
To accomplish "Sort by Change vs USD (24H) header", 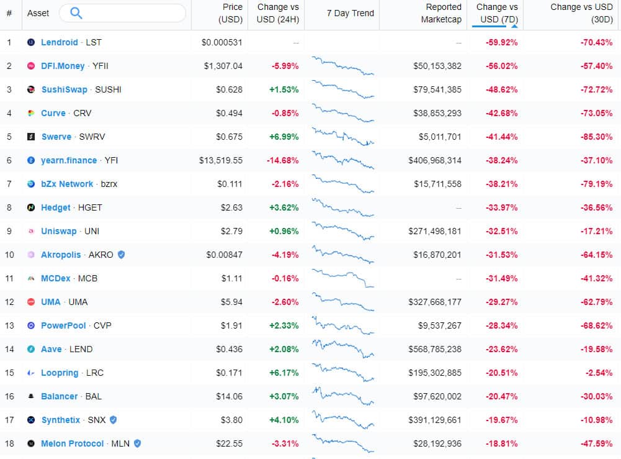I will (277, 13).
